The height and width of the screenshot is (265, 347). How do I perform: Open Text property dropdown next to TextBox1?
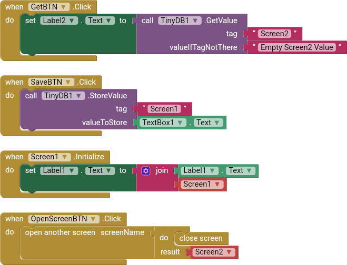tap(217, 123)
